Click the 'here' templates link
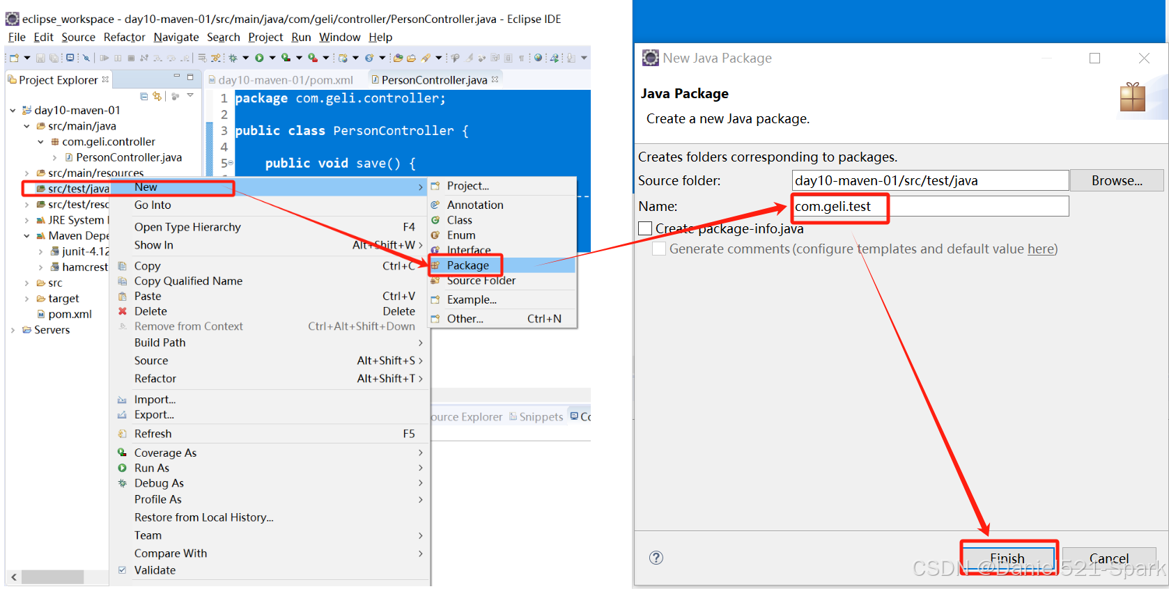Screen dimensions: 1169x589 tap(1041, 249)
